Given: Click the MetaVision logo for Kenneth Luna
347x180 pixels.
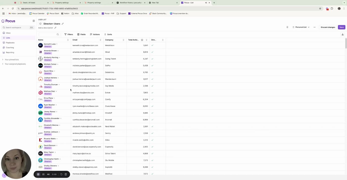Looking at the screenshot, I should coord(40,45).
